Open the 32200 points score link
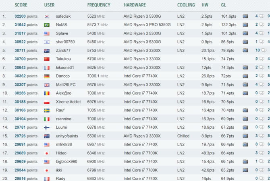This screenshot has height=181, width=270. click(26, 16)
